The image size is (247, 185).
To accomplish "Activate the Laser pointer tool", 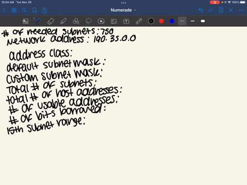I will click(139, 21).
